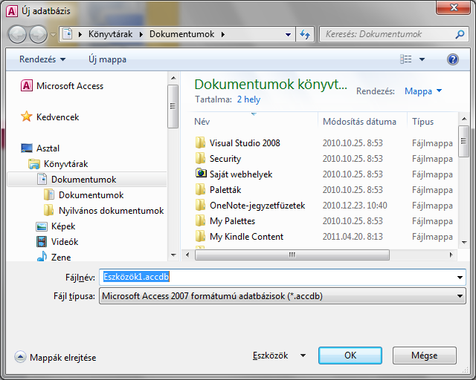The height and width of the screenshot is (380, 476).
Task: Click the My Kindle Content folder icon
Action: (x=200, y=236)
